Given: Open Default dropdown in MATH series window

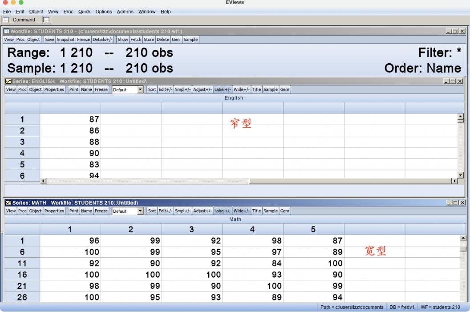Looking at the screenshot, I should [140, 211].
